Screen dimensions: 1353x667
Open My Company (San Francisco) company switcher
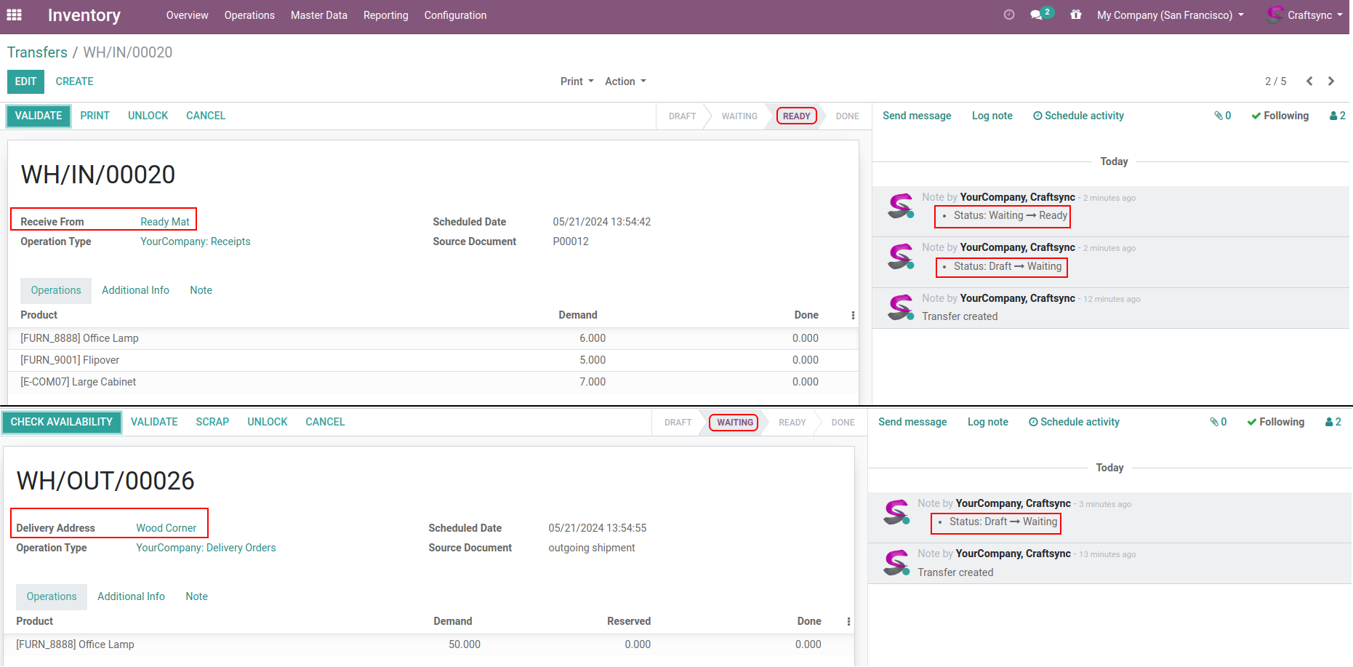point(1170,15)
